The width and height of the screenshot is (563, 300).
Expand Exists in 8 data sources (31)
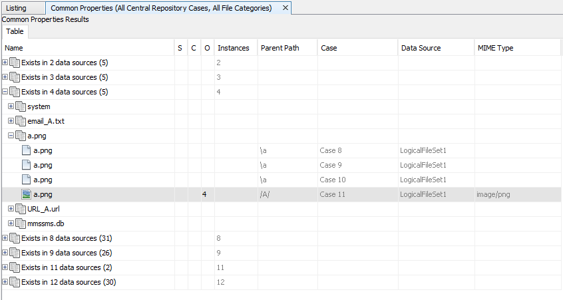5,238
